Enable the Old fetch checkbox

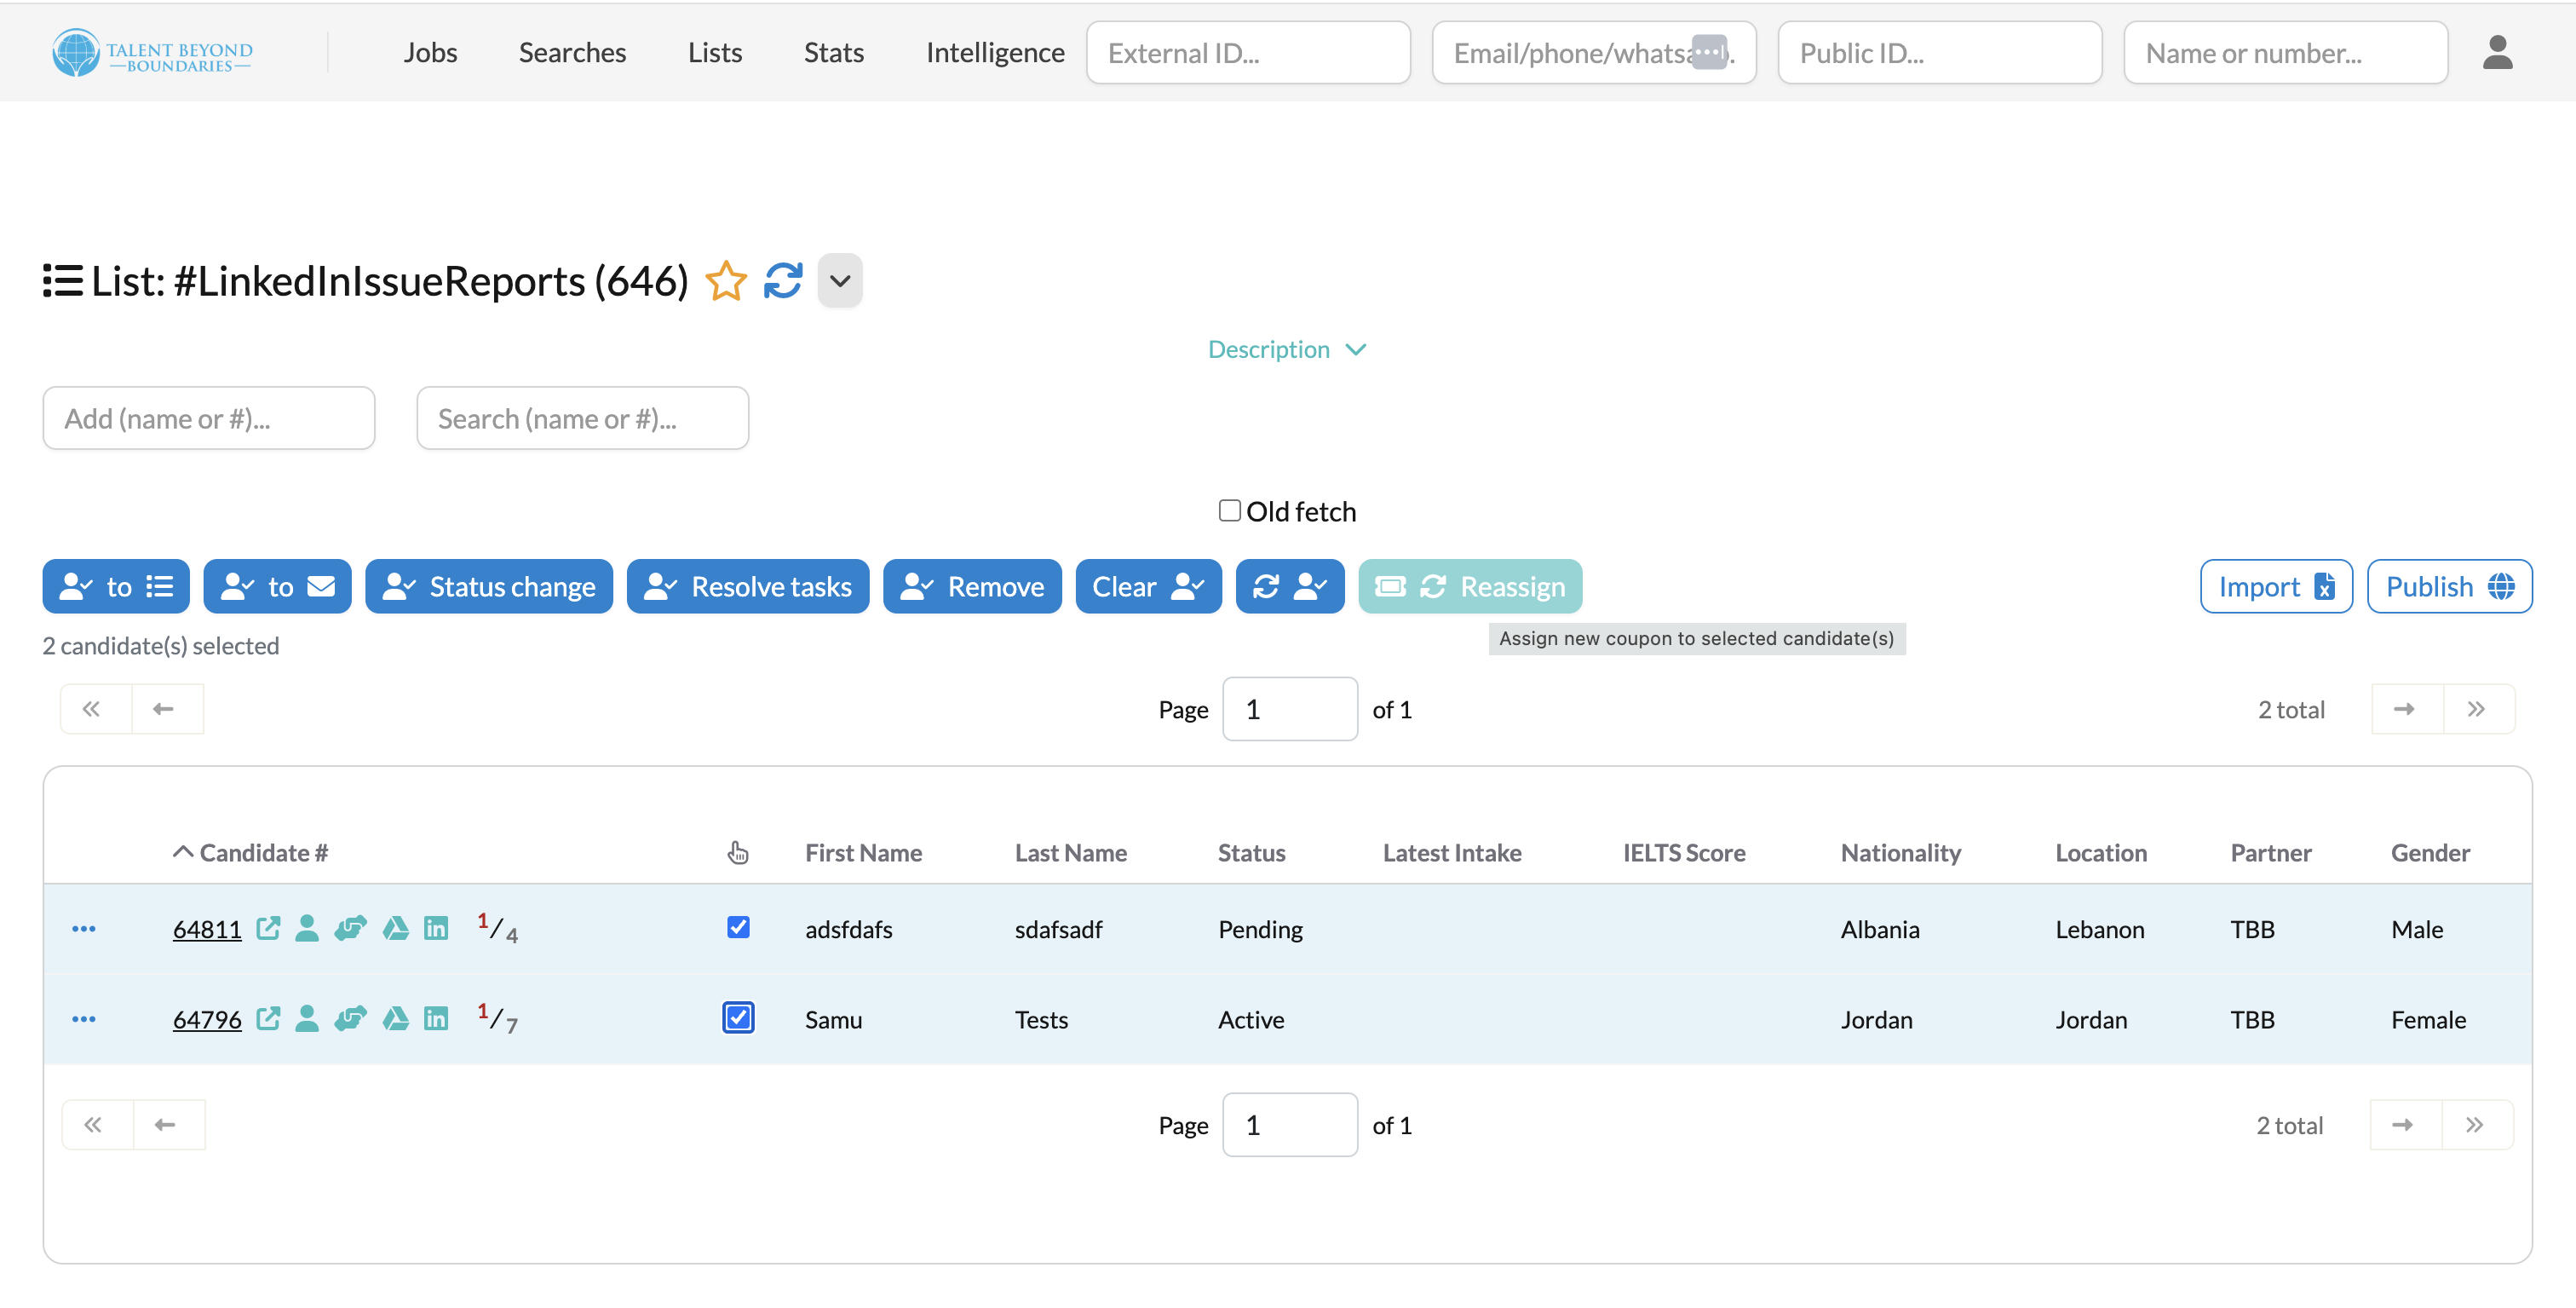pyautogui.click(x=1229, y=511)
